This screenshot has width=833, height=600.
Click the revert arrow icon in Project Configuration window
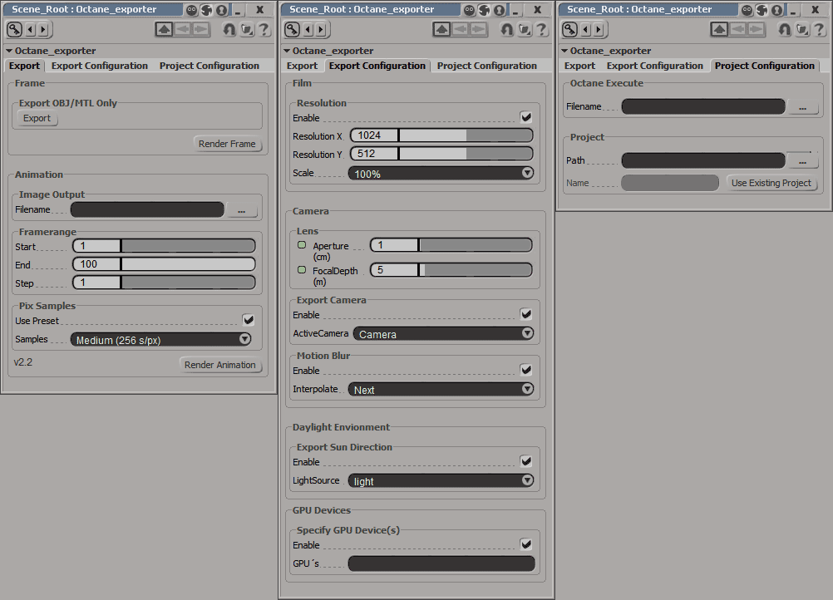[785, 29]
